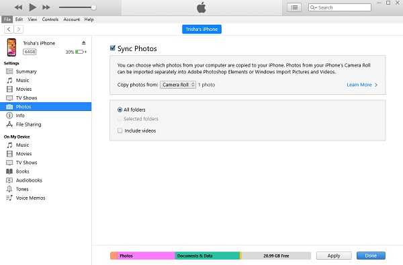This screenshot has height=265, width=403.
Task: Click the Apple logo in the header
Action: [x=201, y=7]
